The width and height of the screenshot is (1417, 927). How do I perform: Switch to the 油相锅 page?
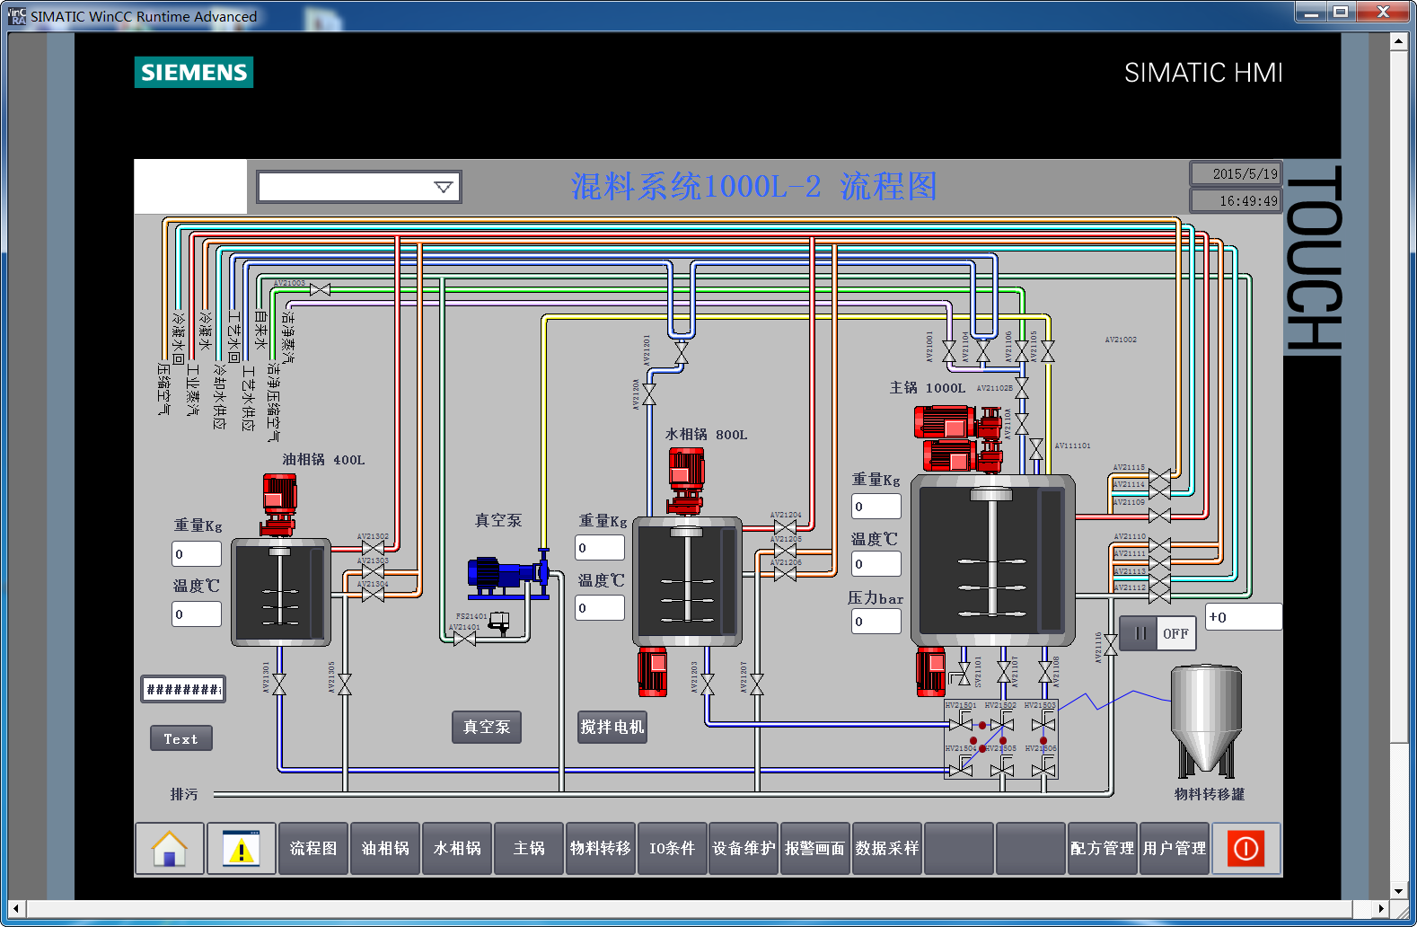[385, 849]
